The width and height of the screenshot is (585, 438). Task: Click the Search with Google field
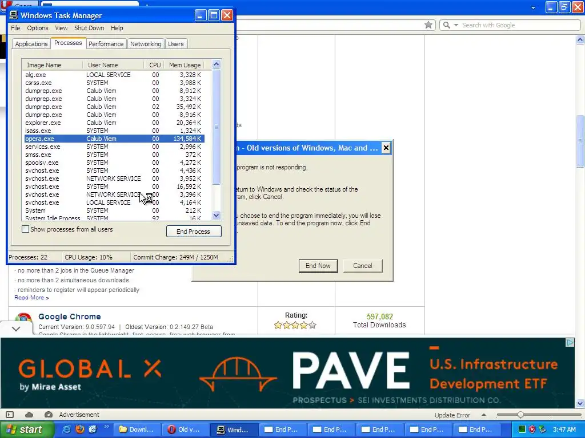click(520, 25)
